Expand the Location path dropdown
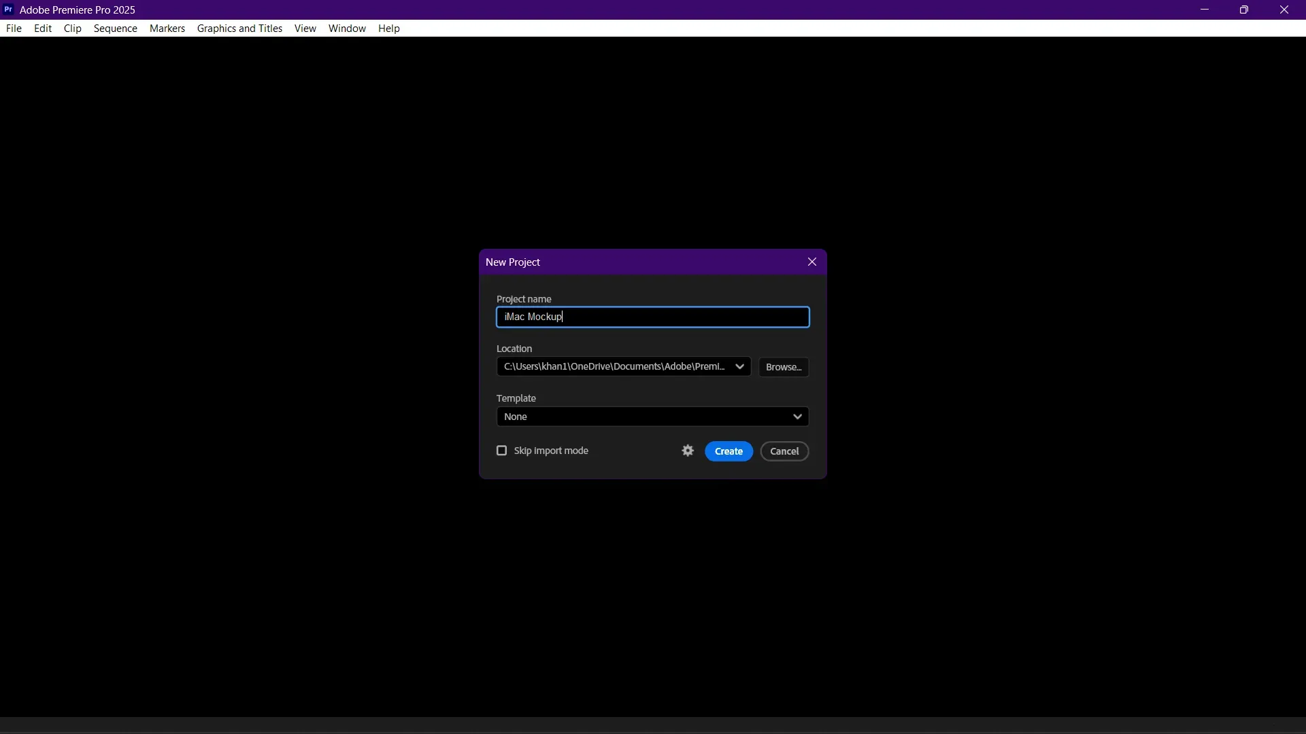The height and width of the screenshot is (734, 1306). 741,367
